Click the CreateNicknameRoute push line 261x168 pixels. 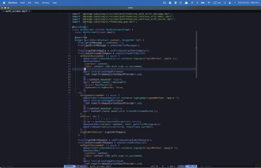(x=120, y=111)
